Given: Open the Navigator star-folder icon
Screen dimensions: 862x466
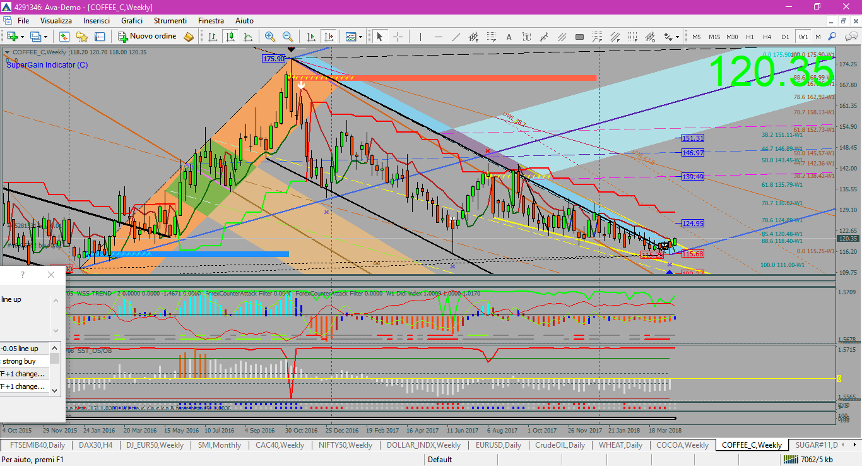Looking at the screenshot, I should (82, 37).
